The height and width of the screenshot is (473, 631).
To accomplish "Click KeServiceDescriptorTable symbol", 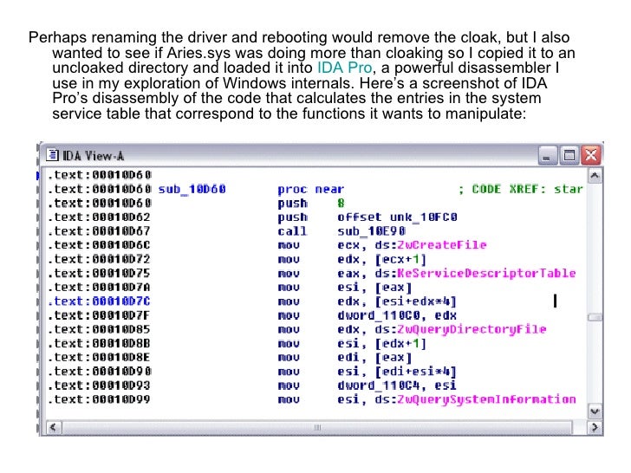I will [x=486, y=273].
